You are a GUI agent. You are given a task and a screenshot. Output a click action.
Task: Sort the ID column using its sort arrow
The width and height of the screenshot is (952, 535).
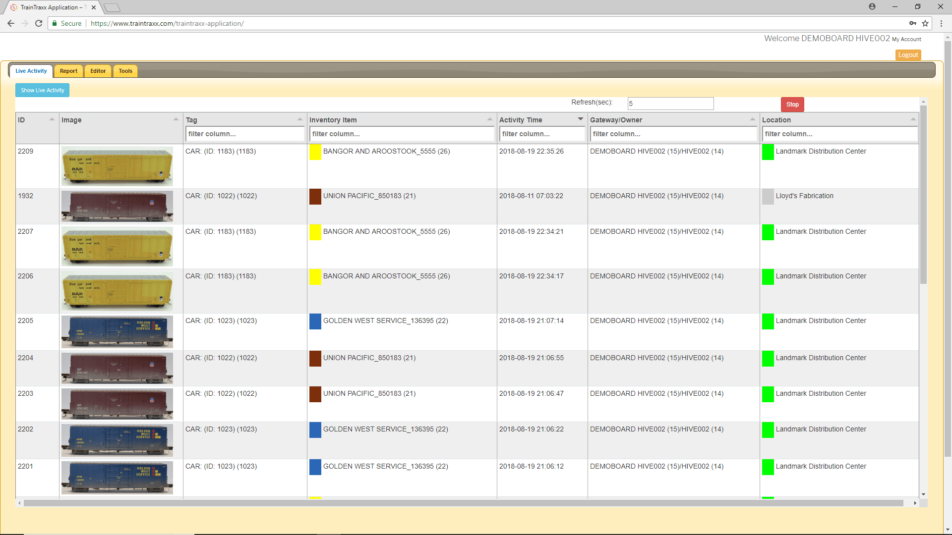pyautogui.click(x=52, y=119)
